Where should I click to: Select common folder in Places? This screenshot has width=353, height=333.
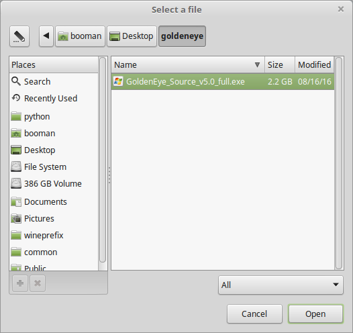(x=54, y=252)
